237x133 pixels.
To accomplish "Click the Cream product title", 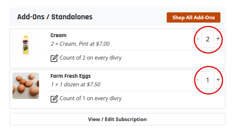I will point(58,35).
